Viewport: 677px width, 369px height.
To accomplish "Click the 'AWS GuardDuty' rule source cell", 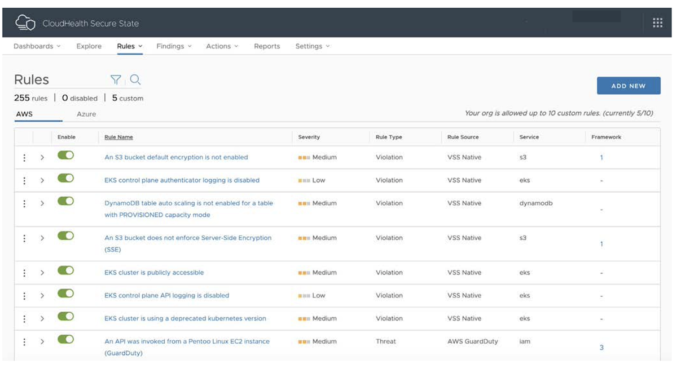I will (x=473, y=341).
